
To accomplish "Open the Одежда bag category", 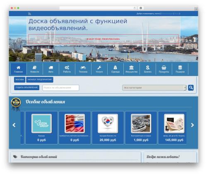I will (x=116, y=69).
